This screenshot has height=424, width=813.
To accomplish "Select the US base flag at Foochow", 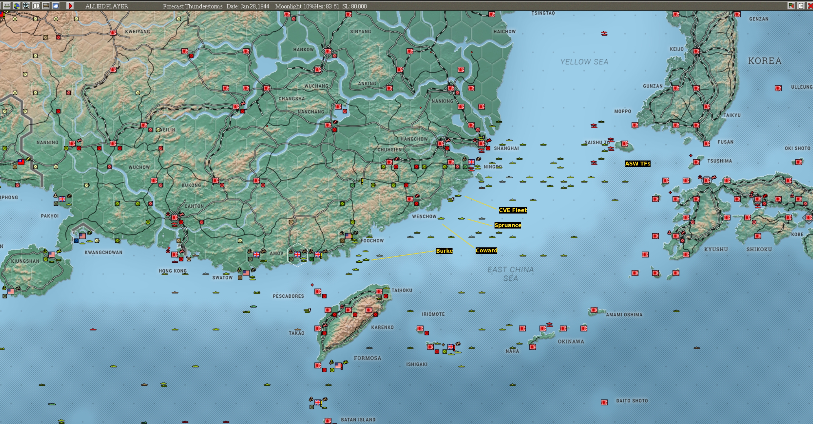I will click(x=349, y=236).
